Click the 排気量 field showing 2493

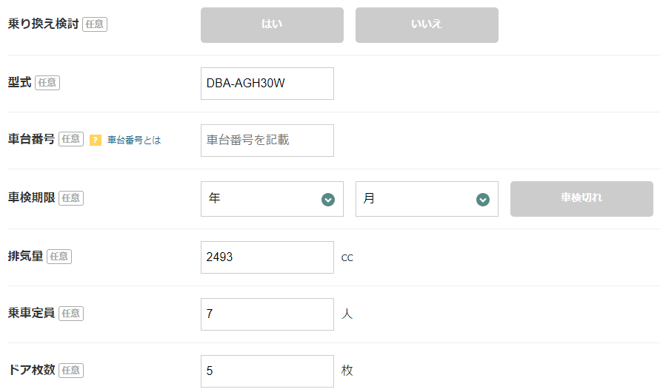(x=267, y=257)
